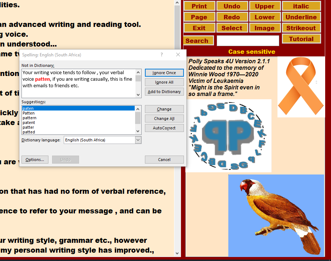Image resolution: width=331 pixels, height=261 pixels.
Task: Close the Spelling dialog with X
Action: (x=178, y=55)
